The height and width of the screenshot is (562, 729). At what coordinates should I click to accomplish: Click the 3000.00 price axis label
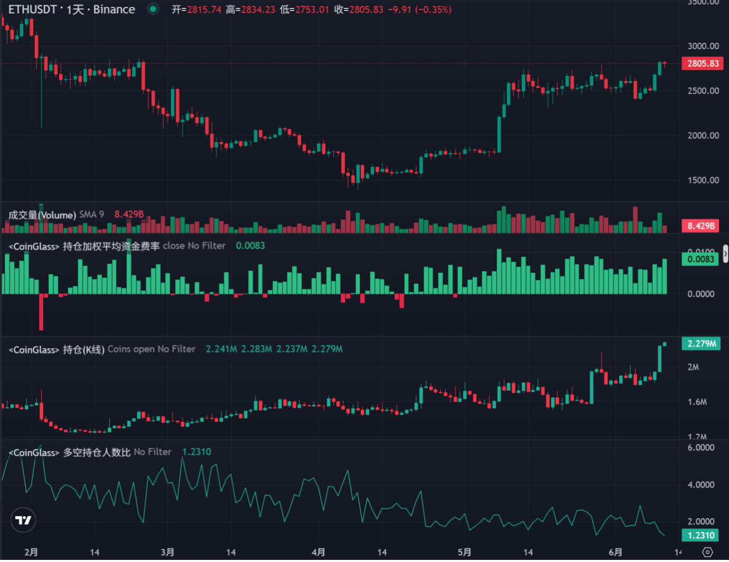coord(703,46)
